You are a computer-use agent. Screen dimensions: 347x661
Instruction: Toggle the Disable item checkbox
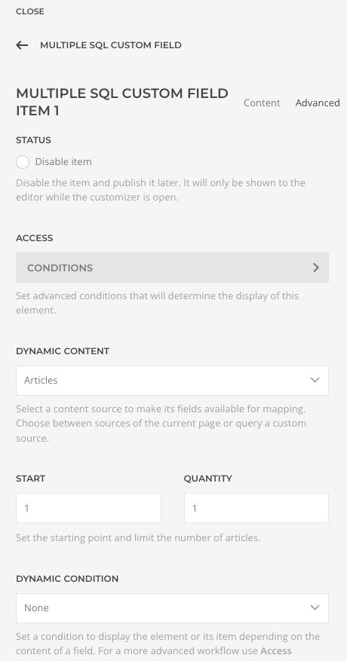point(23,162)
